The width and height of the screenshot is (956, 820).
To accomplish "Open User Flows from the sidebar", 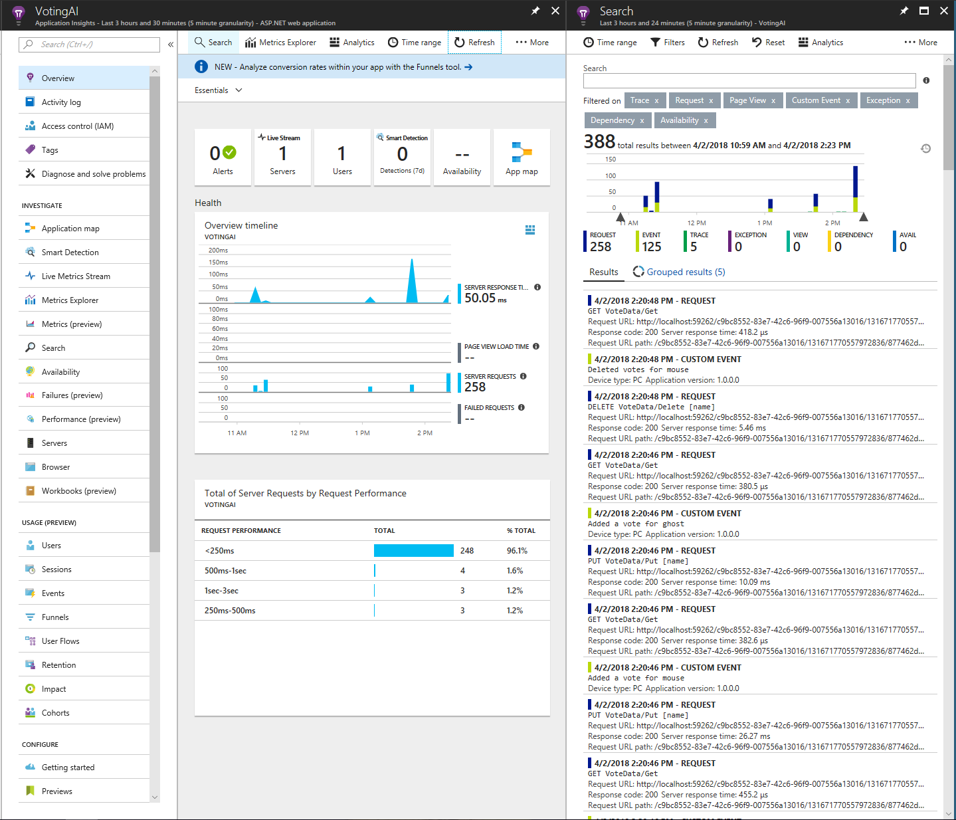I will pyautogui.click(x=60, y=641).
